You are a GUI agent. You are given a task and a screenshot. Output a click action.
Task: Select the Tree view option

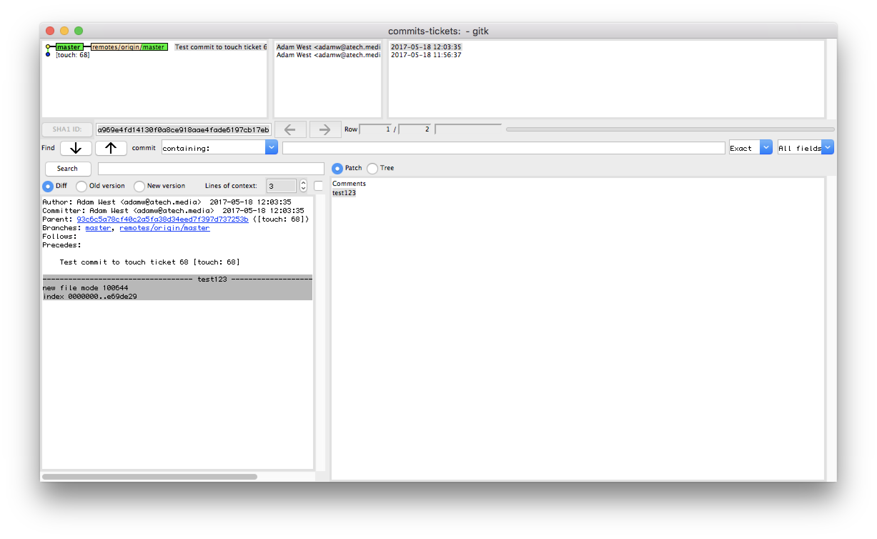372,168
